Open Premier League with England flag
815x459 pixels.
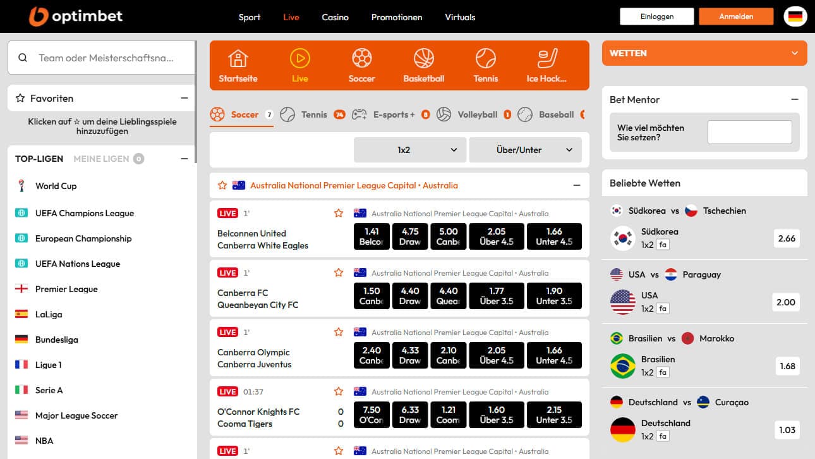click(66, 289)
